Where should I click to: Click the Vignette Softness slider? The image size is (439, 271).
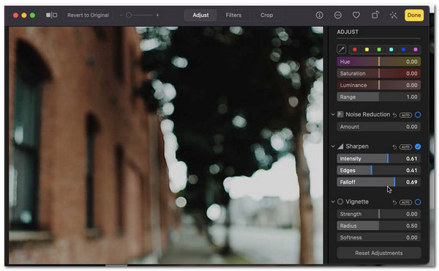[x=379, y=237]
